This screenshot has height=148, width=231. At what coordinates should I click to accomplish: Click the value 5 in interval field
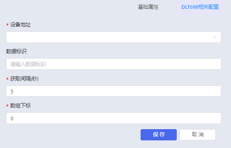click(12, 92)
